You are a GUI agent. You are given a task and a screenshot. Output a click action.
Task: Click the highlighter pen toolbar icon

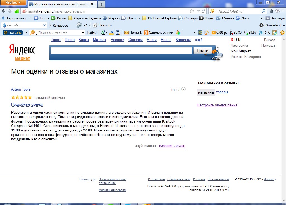(x=111, y=33)
